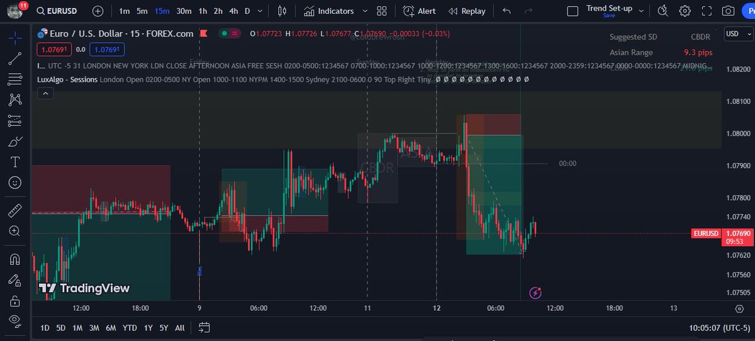755x341 pixels.
Task: Click the Asian Range 9.3 pips value
Action: tap(699, 52)
